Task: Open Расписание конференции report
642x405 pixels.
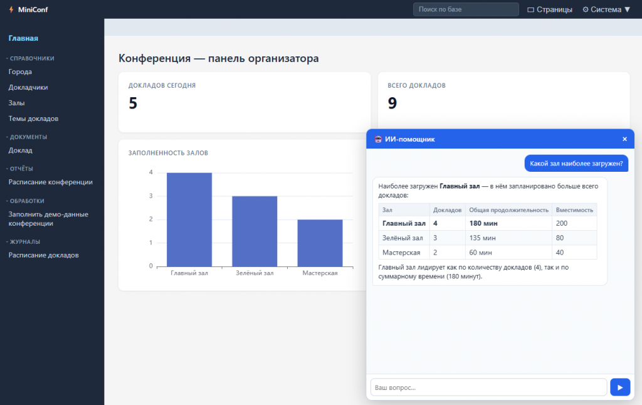Action: pos(50,182)
